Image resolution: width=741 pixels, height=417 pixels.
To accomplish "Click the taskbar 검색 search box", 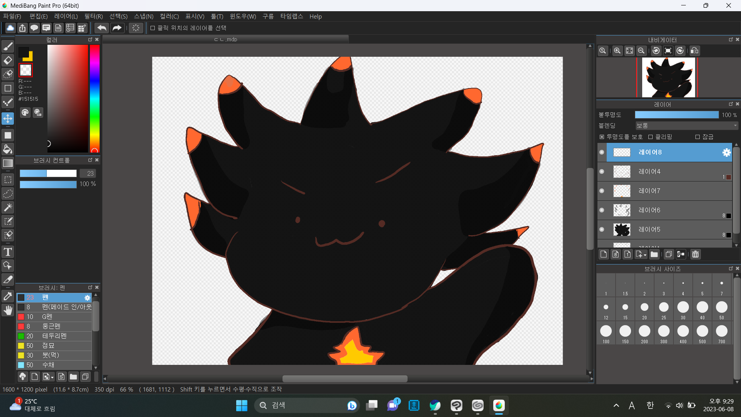I will pos(307,405).
